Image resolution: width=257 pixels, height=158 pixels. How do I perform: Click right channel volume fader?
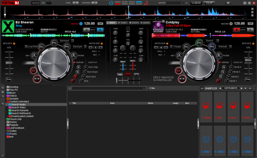(x=133, y=61)
